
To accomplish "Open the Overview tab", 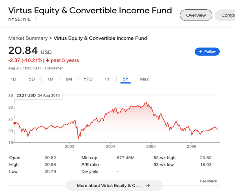I will pyautogui.click(x=196, y=15).
